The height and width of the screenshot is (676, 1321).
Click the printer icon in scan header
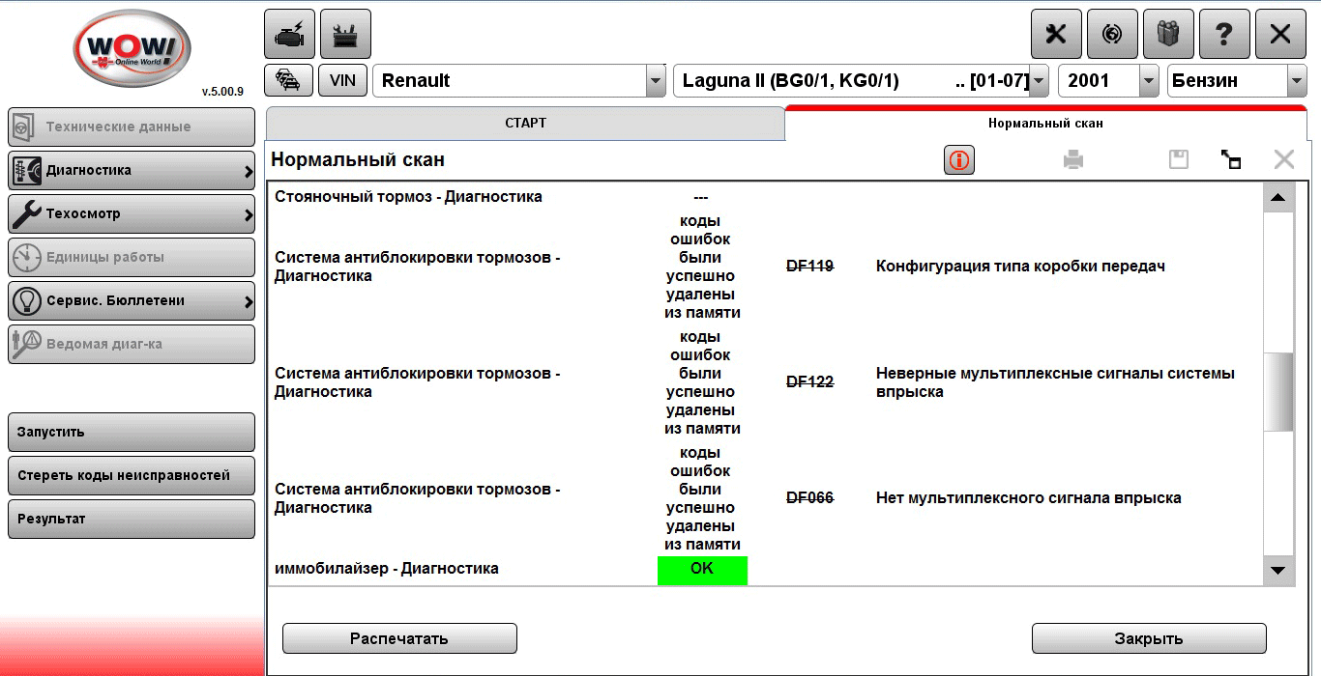click(x=1073, y=160)
